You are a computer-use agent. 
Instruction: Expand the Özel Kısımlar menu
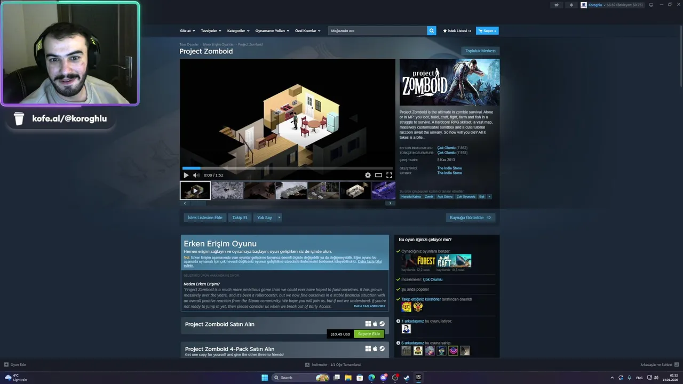pos(308,31)
